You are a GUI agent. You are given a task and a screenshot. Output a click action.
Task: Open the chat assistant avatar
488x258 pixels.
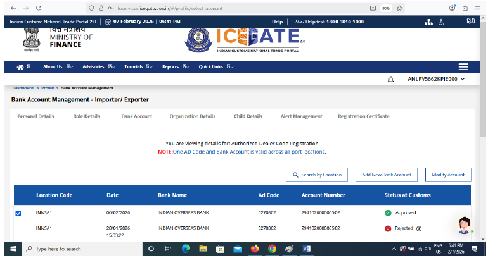pyautogui.click(x=464, y=225)
